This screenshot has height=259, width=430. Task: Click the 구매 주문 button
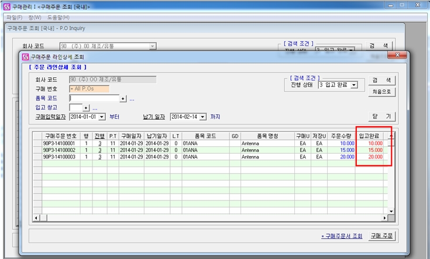[381, 236]
